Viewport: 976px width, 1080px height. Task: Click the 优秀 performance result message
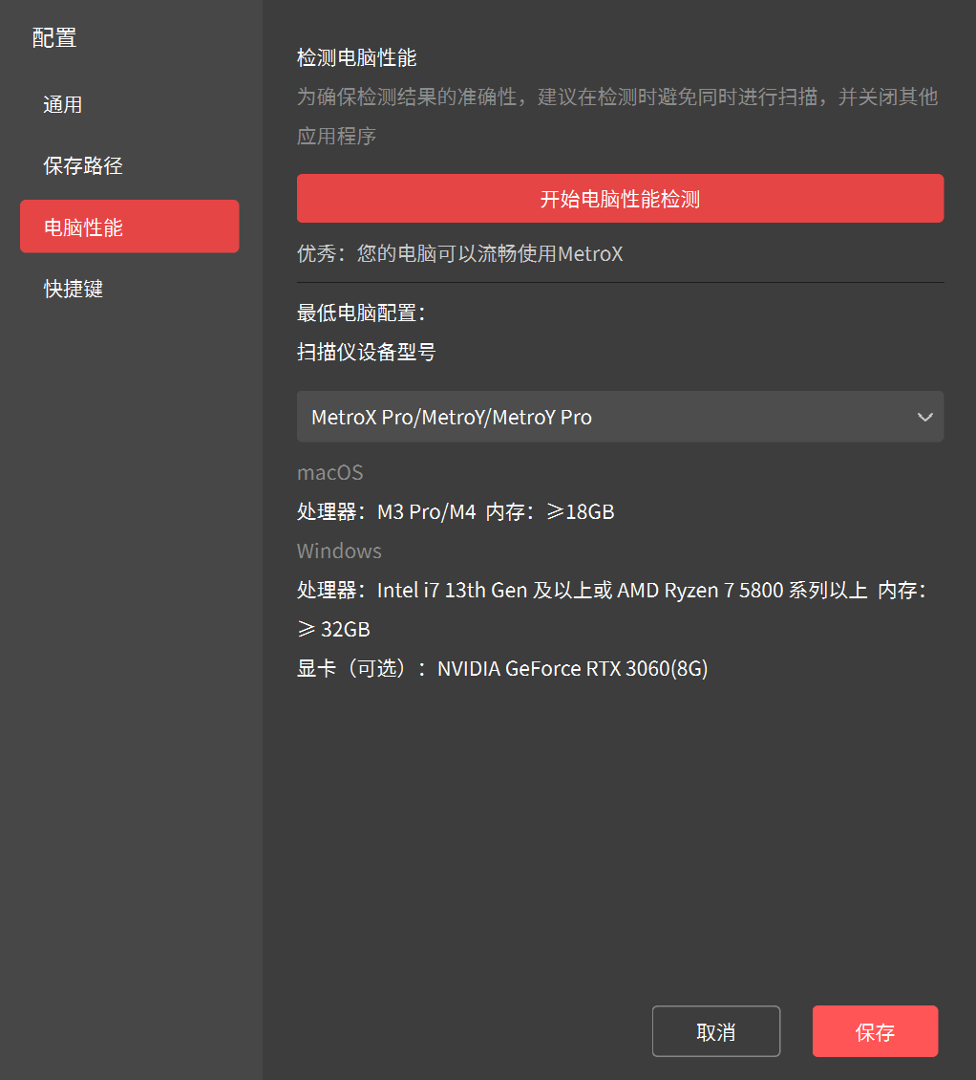[459, 254]
